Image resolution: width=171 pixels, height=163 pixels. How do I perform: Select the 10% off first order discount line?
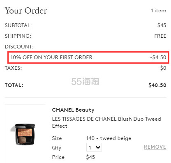click(88, 57)
